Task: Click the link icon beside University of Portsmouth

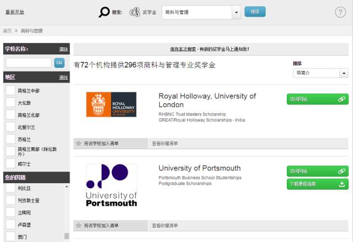Action: tap(342, 171)
